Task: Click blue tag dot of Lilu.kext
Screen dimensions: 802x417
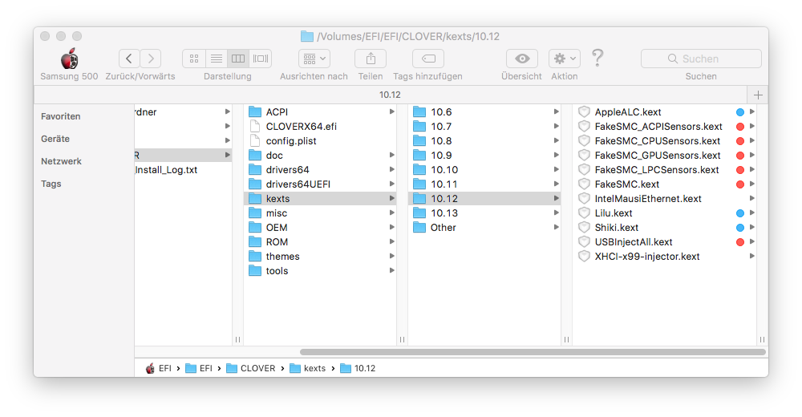Action: [740, 213]
